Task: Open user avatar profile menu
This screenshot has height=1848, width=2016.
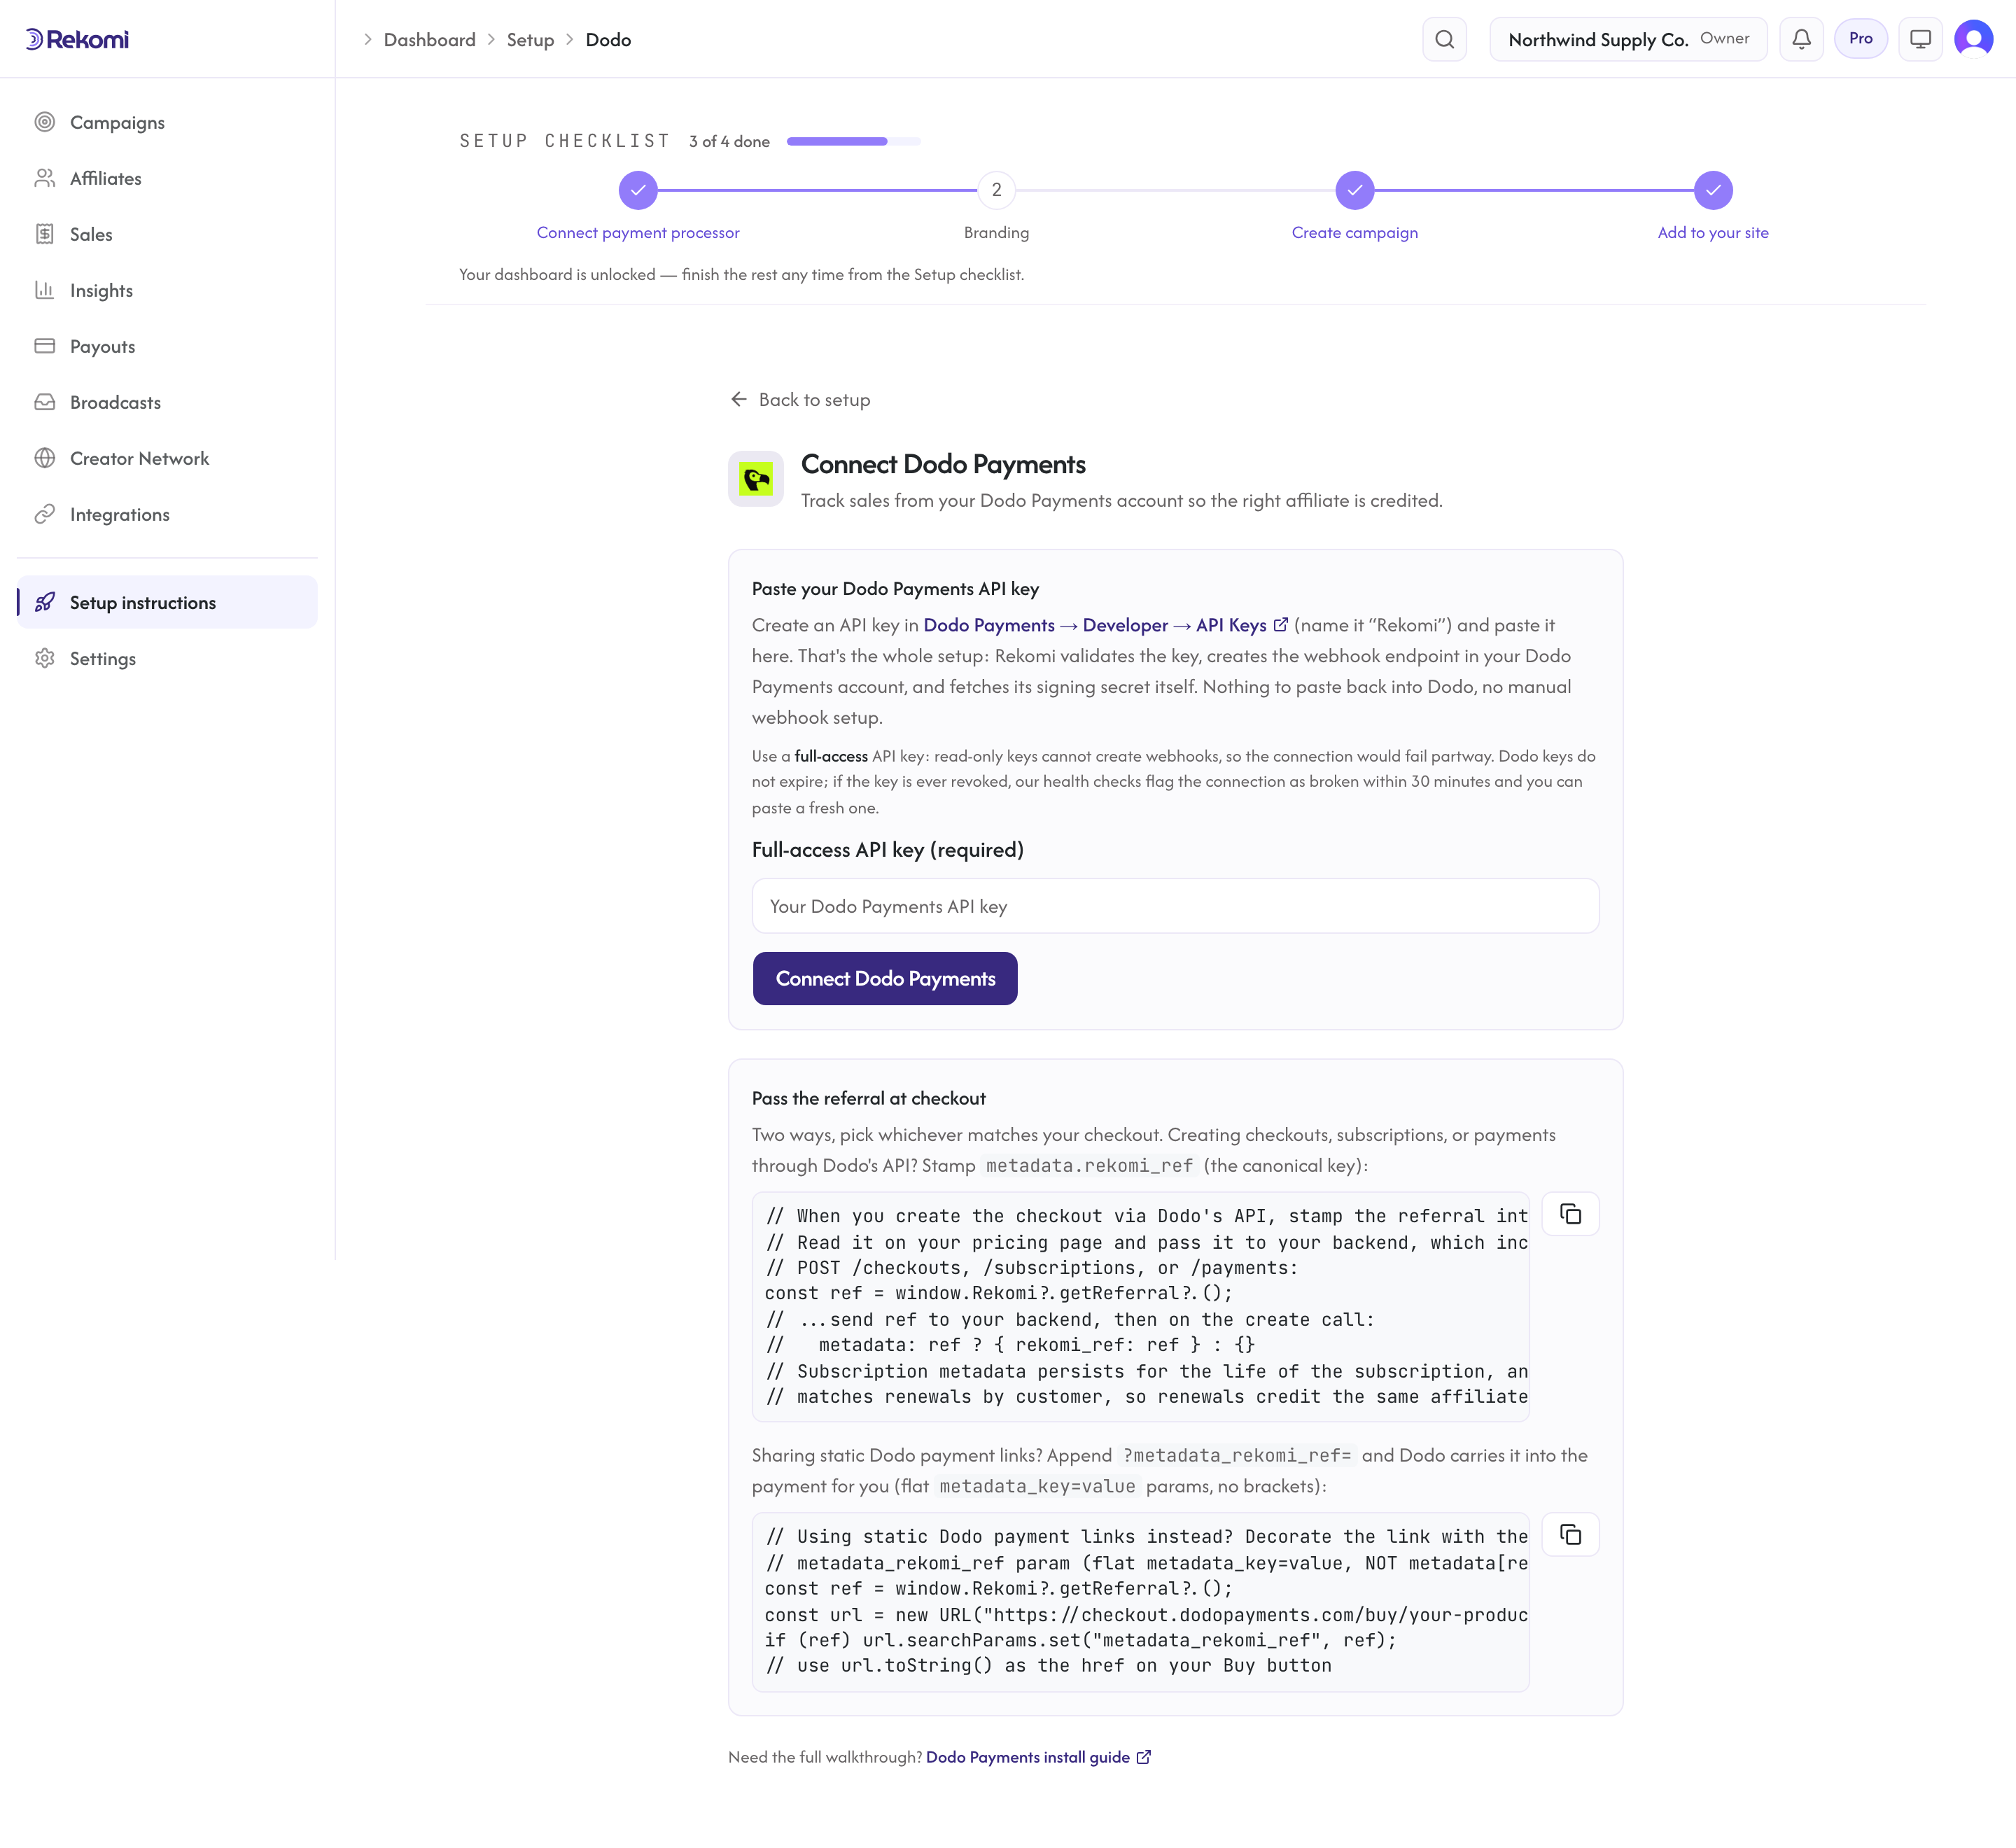Action: tap(1973, 39)
